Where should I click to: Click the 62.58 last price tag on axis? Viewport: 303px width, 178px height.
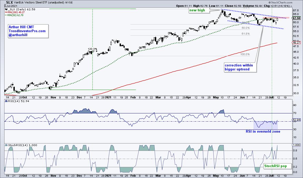296,18
